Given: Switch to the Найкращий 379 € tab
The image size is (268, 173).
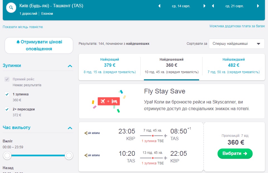Looking at the screenshot, I should pyautogui.click(x=110, y=66).
